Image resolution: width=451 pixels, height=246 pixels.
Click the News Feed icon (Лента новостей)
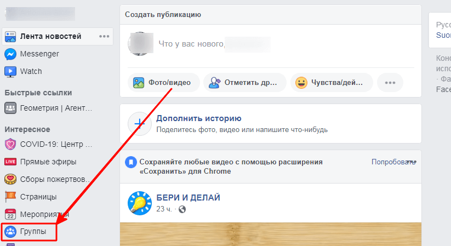pyautogui.click(x=10, y=37)
